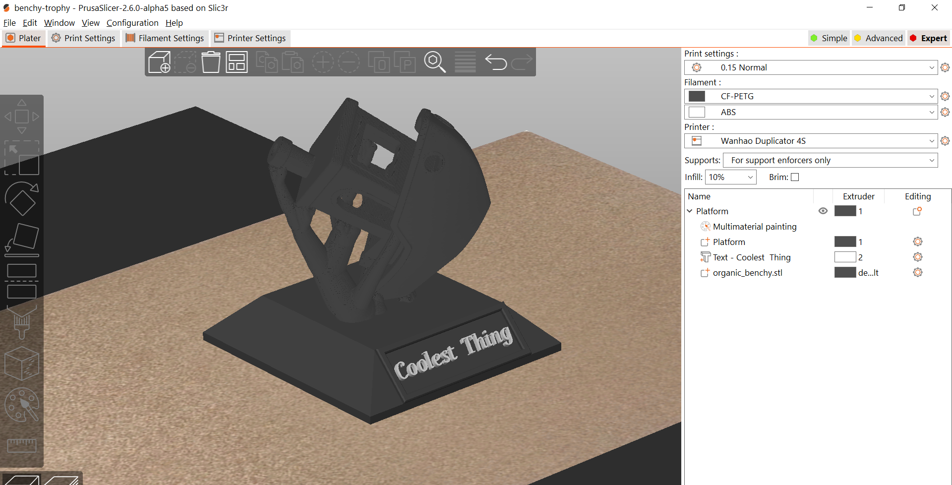Select the Paint-on supports brush tool
Viewport: 952px width, 485px height.
(22, 322)
